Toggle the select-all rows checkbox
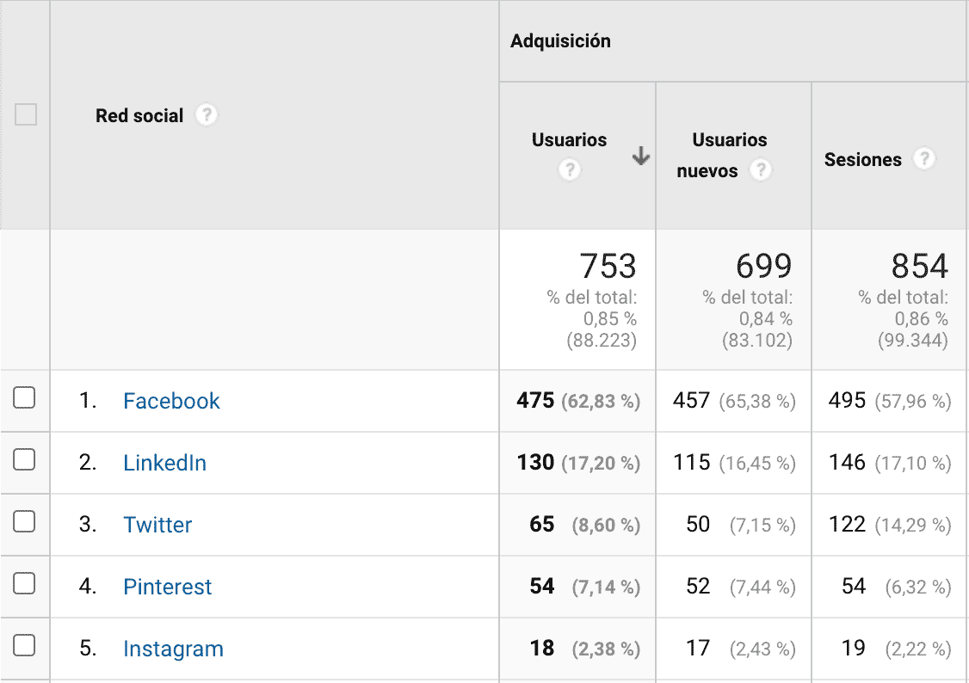This screenshot has height=683, width=969. pos(26,114)
